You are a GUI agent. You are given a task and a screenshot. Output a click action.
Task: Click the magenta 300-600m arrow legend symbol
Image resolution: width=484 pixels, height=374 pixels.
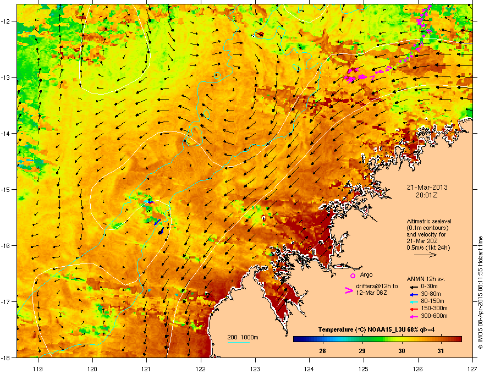coord(414,316)
